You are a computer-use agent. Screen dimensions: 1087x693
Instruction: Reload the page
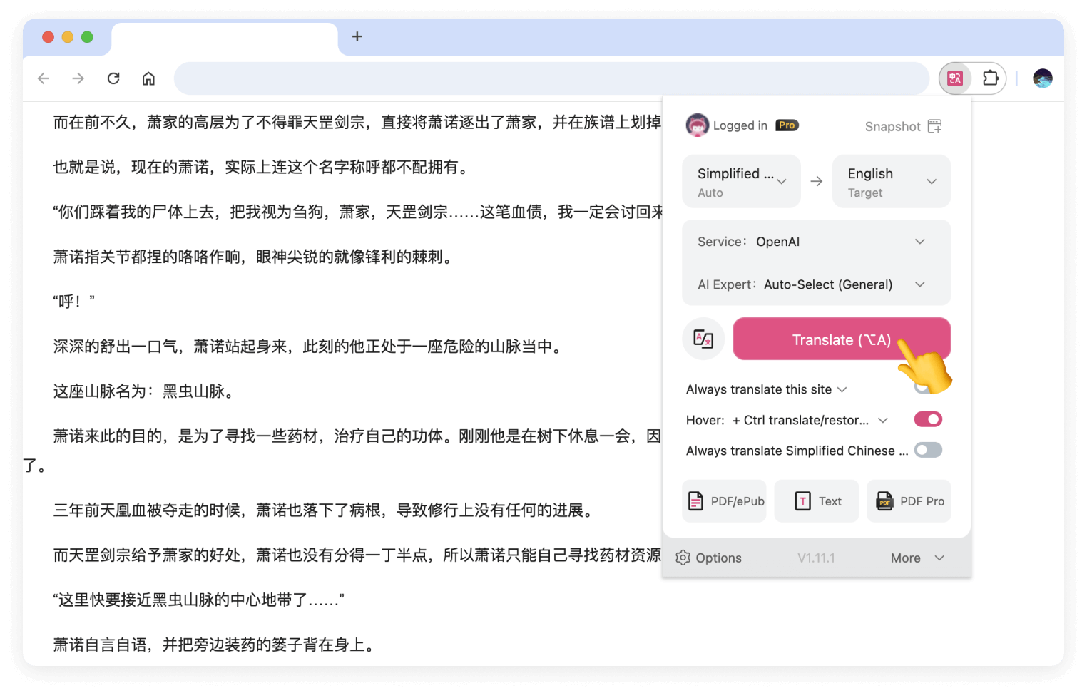coord(113,78)
